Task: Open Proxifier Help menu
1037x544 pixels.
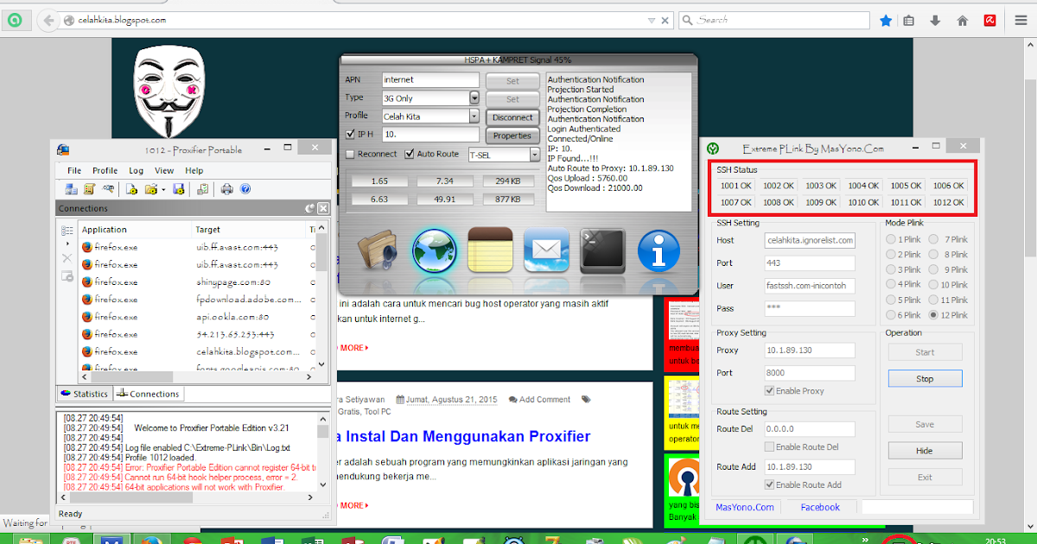Action: (194, 171)
